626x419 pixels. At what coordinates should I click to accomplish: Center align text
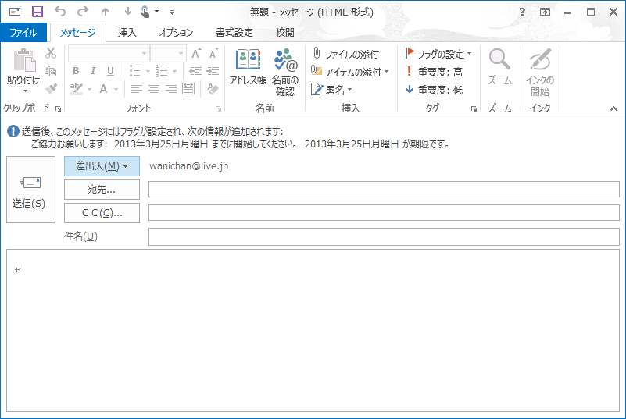[154, 88]
